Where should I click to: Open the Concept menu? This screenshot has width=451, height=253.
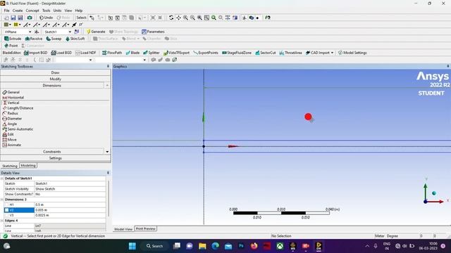pos(32,11)
